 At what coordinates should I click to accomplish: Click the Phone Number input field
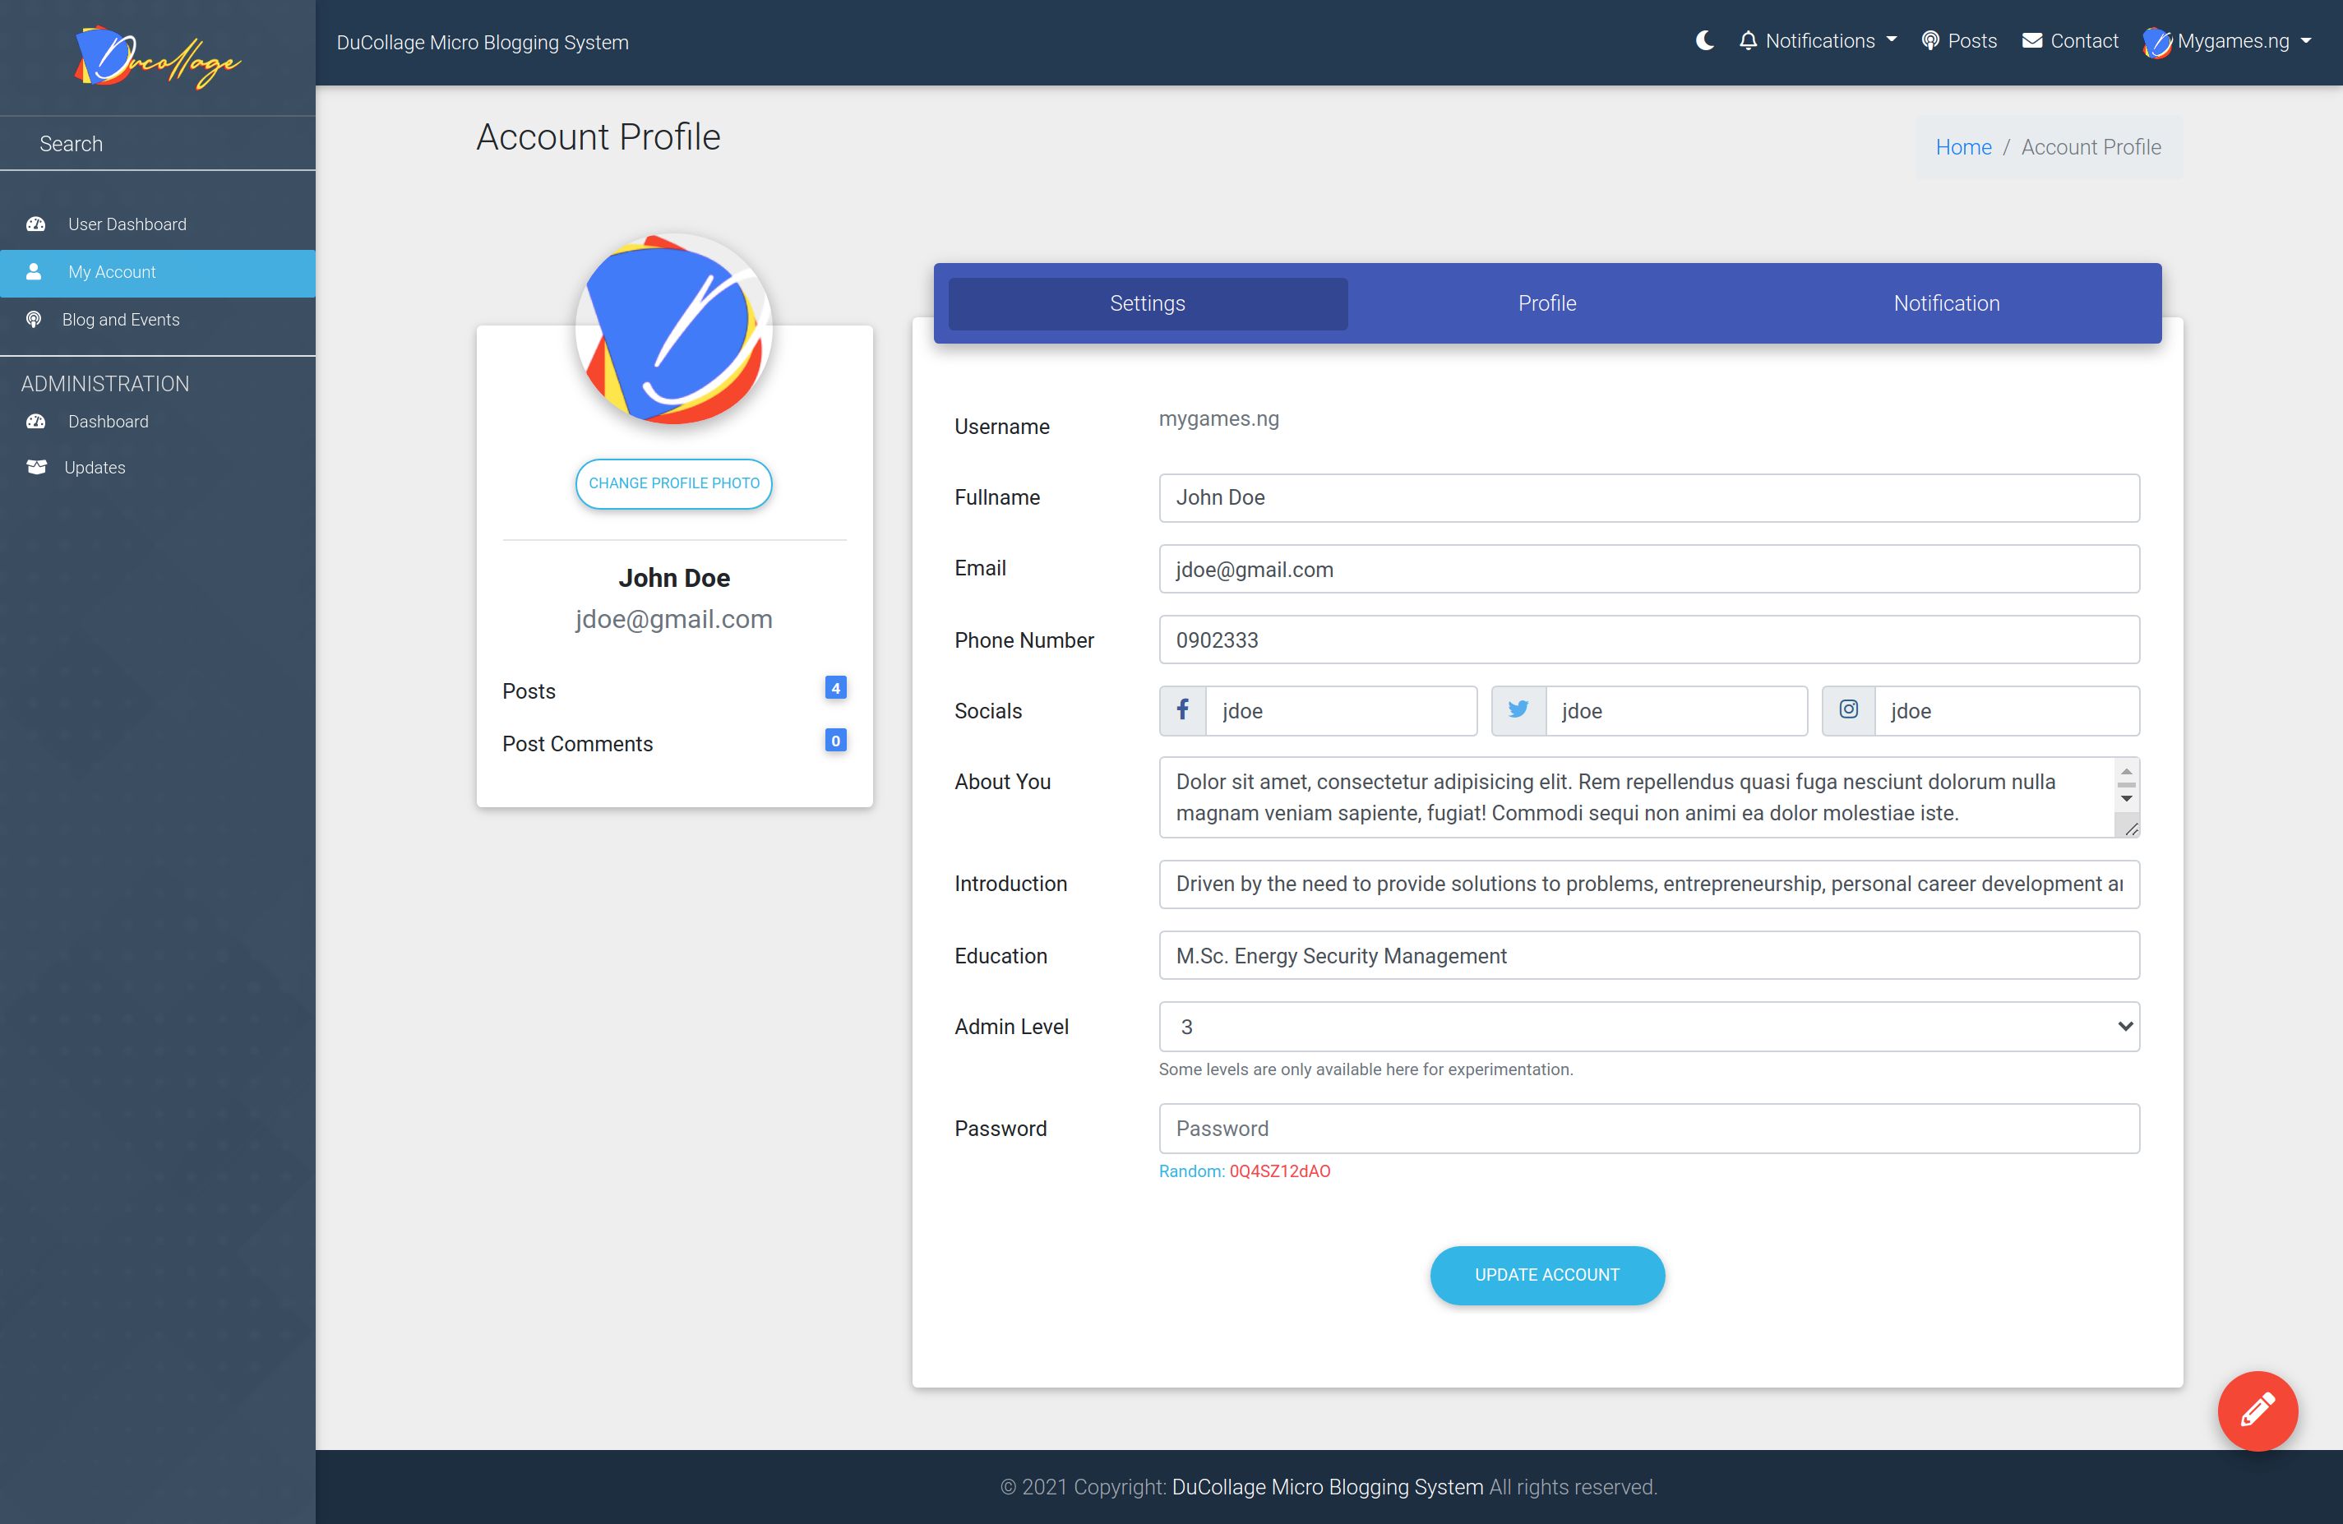(x=1649, y=640)
